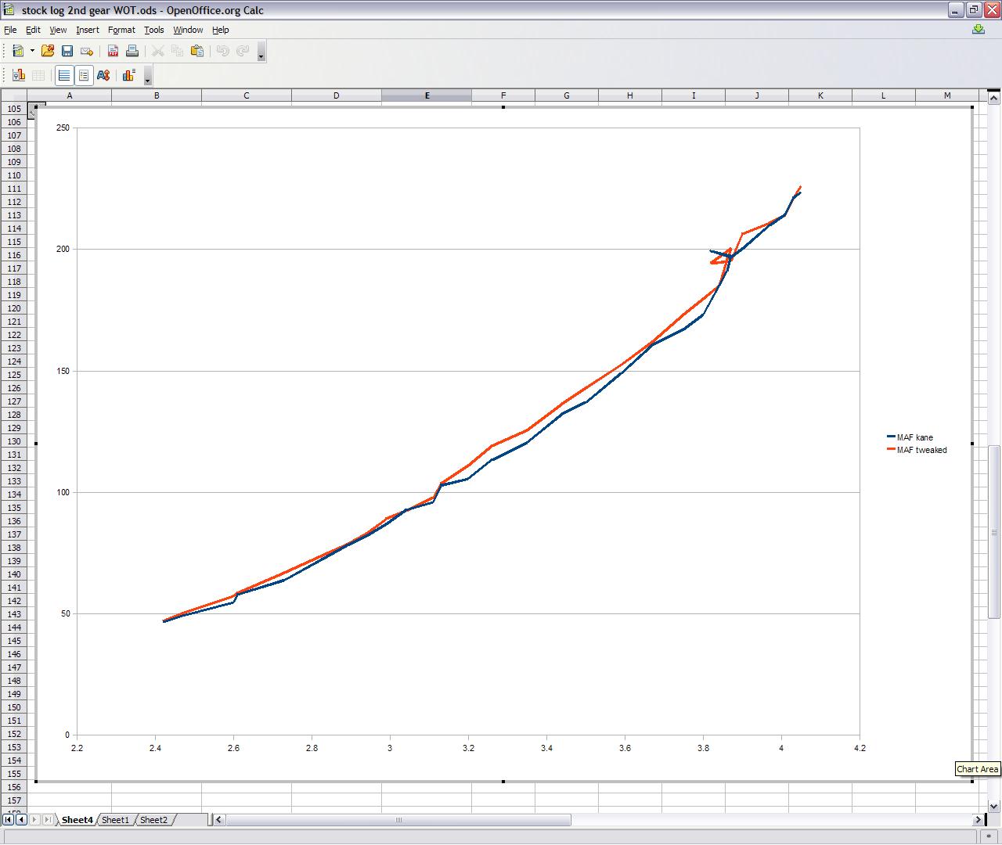Send document as e-mail icon
Screen dimensions: 1002x845
pyautogui.click(x=87, y=51)
